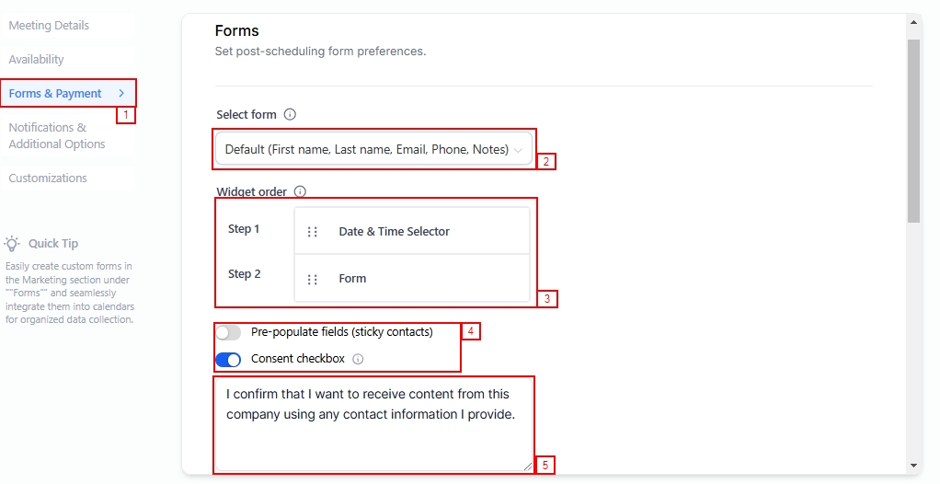The image size is (940, 484).
Task: Click chevron arrow on Forms & Payment
Action: [x=121, y=93]
